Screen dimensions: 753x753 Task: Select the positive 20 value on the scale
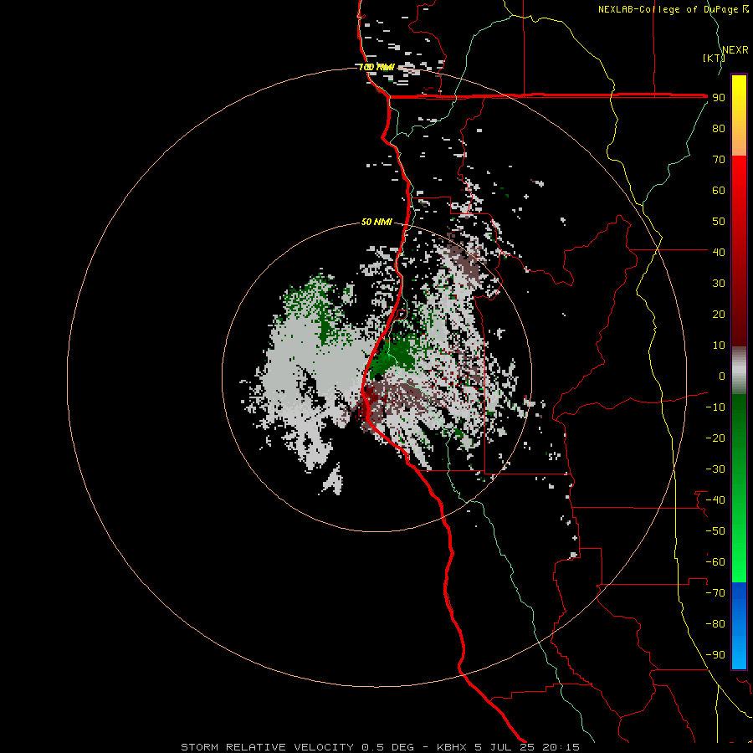pyautogui.click(x=719, y=315)
